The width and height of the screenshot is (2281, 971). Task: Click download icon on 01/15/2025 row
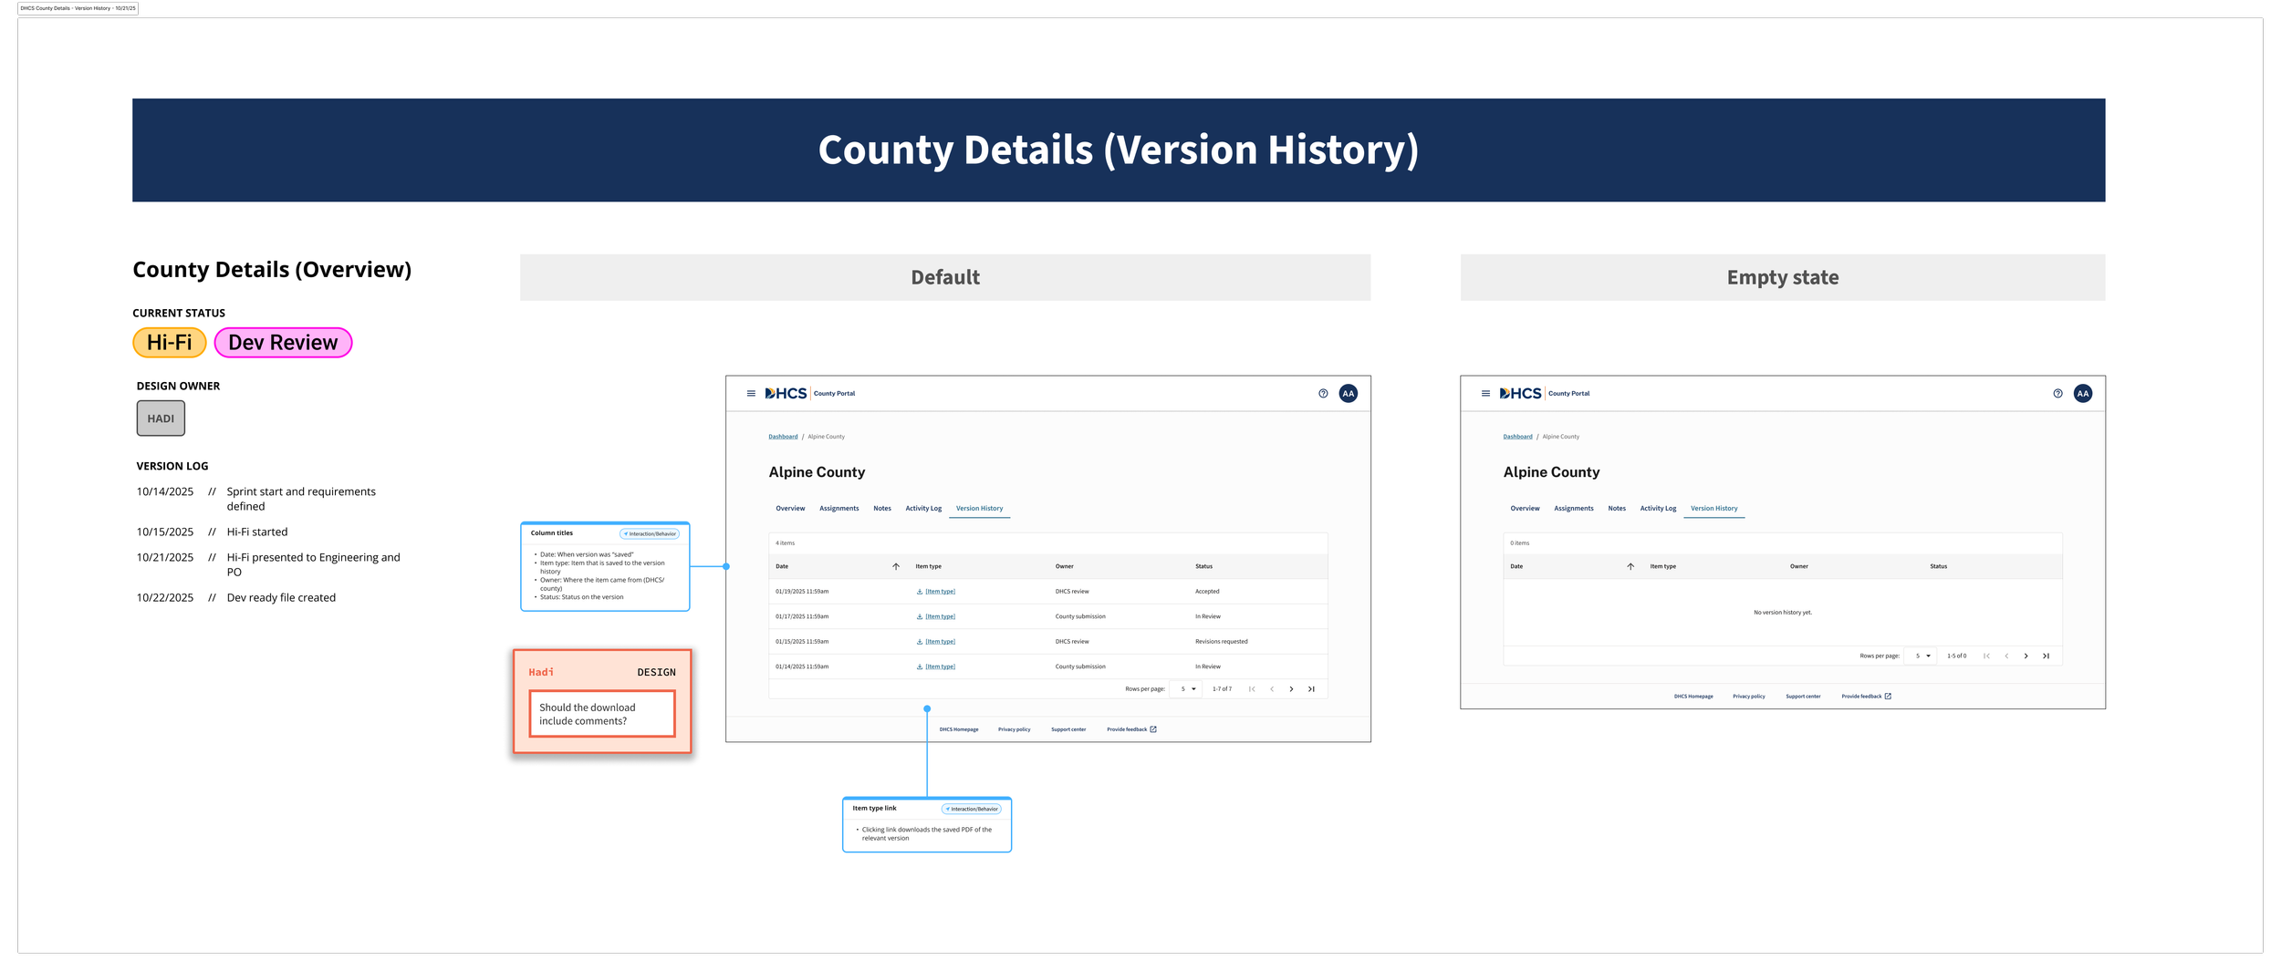coord(920,642)
